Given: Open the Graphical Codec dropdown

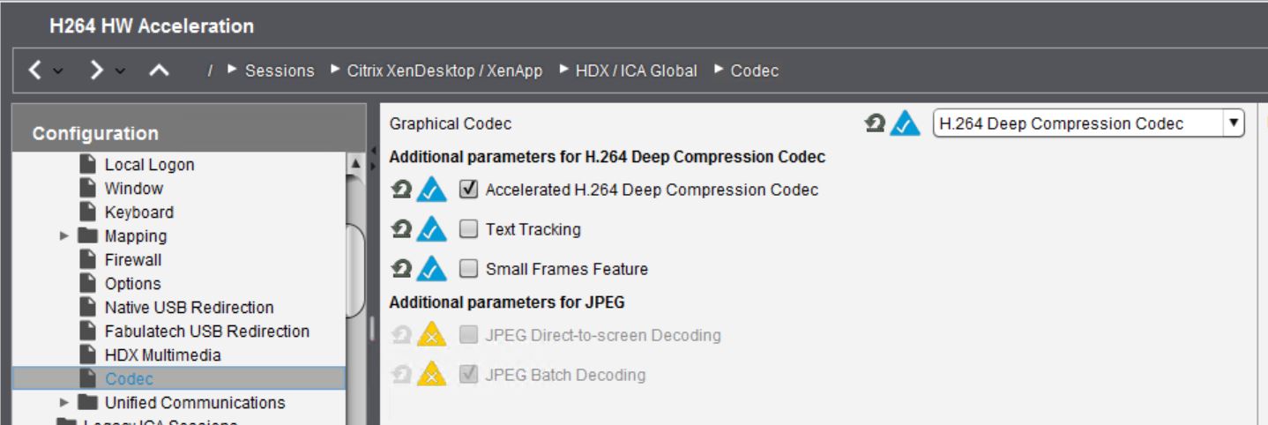Looking at the screenshot, I should [1234, 124].
